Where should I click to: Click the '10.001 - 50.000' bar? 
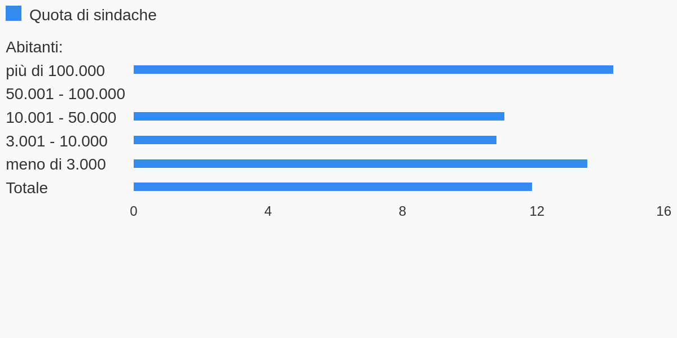click(319, 117)
